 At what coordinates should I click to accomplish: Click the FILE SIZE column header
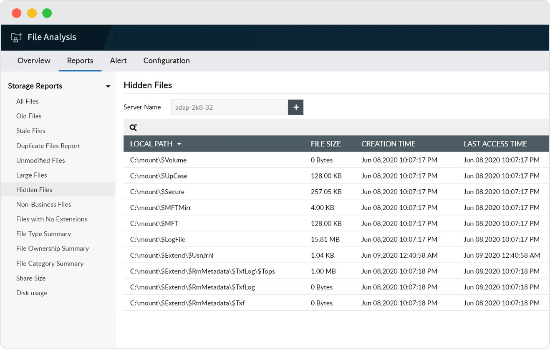point(326,144)
